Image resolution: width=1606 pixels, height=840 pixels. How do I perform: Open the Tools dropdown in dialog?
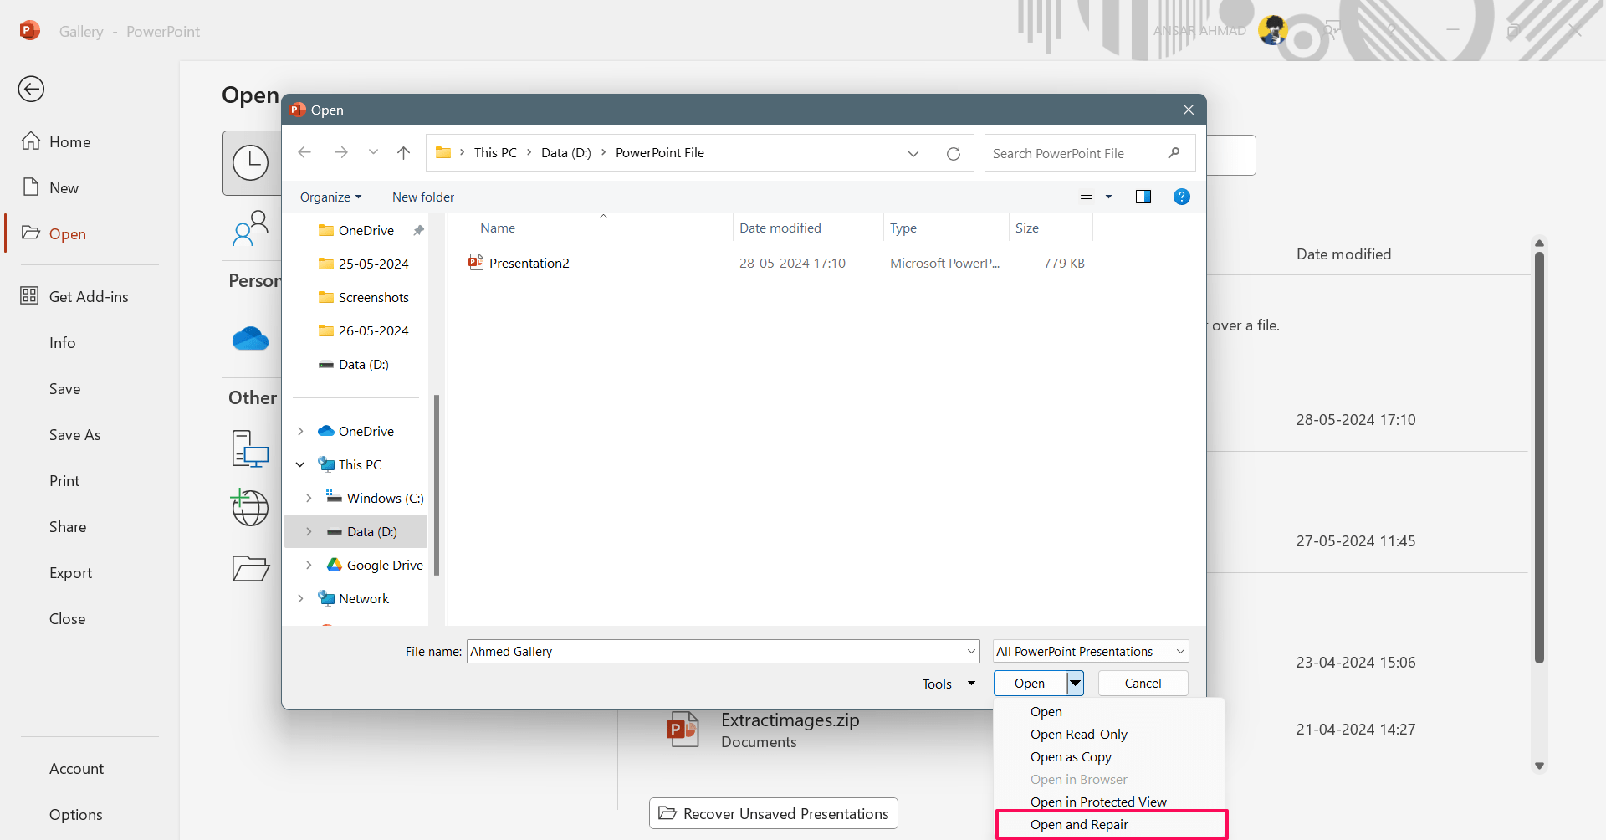[949, 684]
